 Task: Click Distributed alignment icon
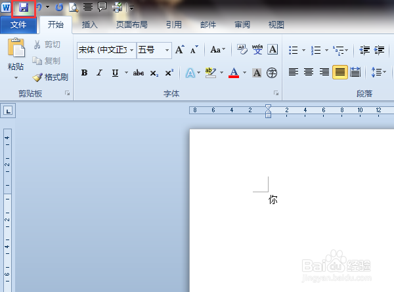[x=355, y=72]
